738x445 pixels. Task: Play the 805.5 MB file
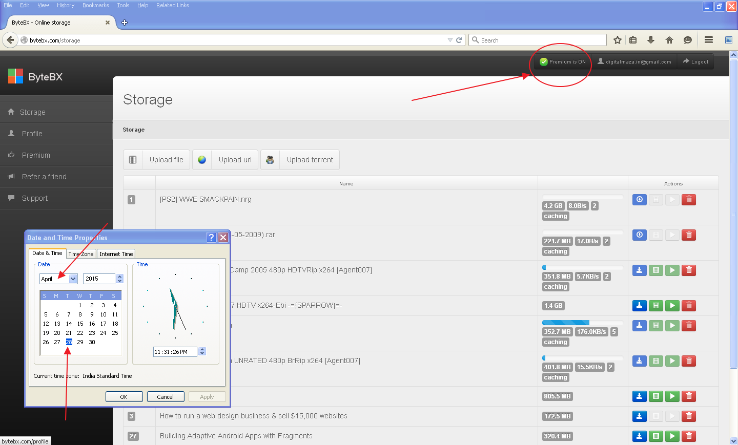pyautogui.click(x=672, y=396)
